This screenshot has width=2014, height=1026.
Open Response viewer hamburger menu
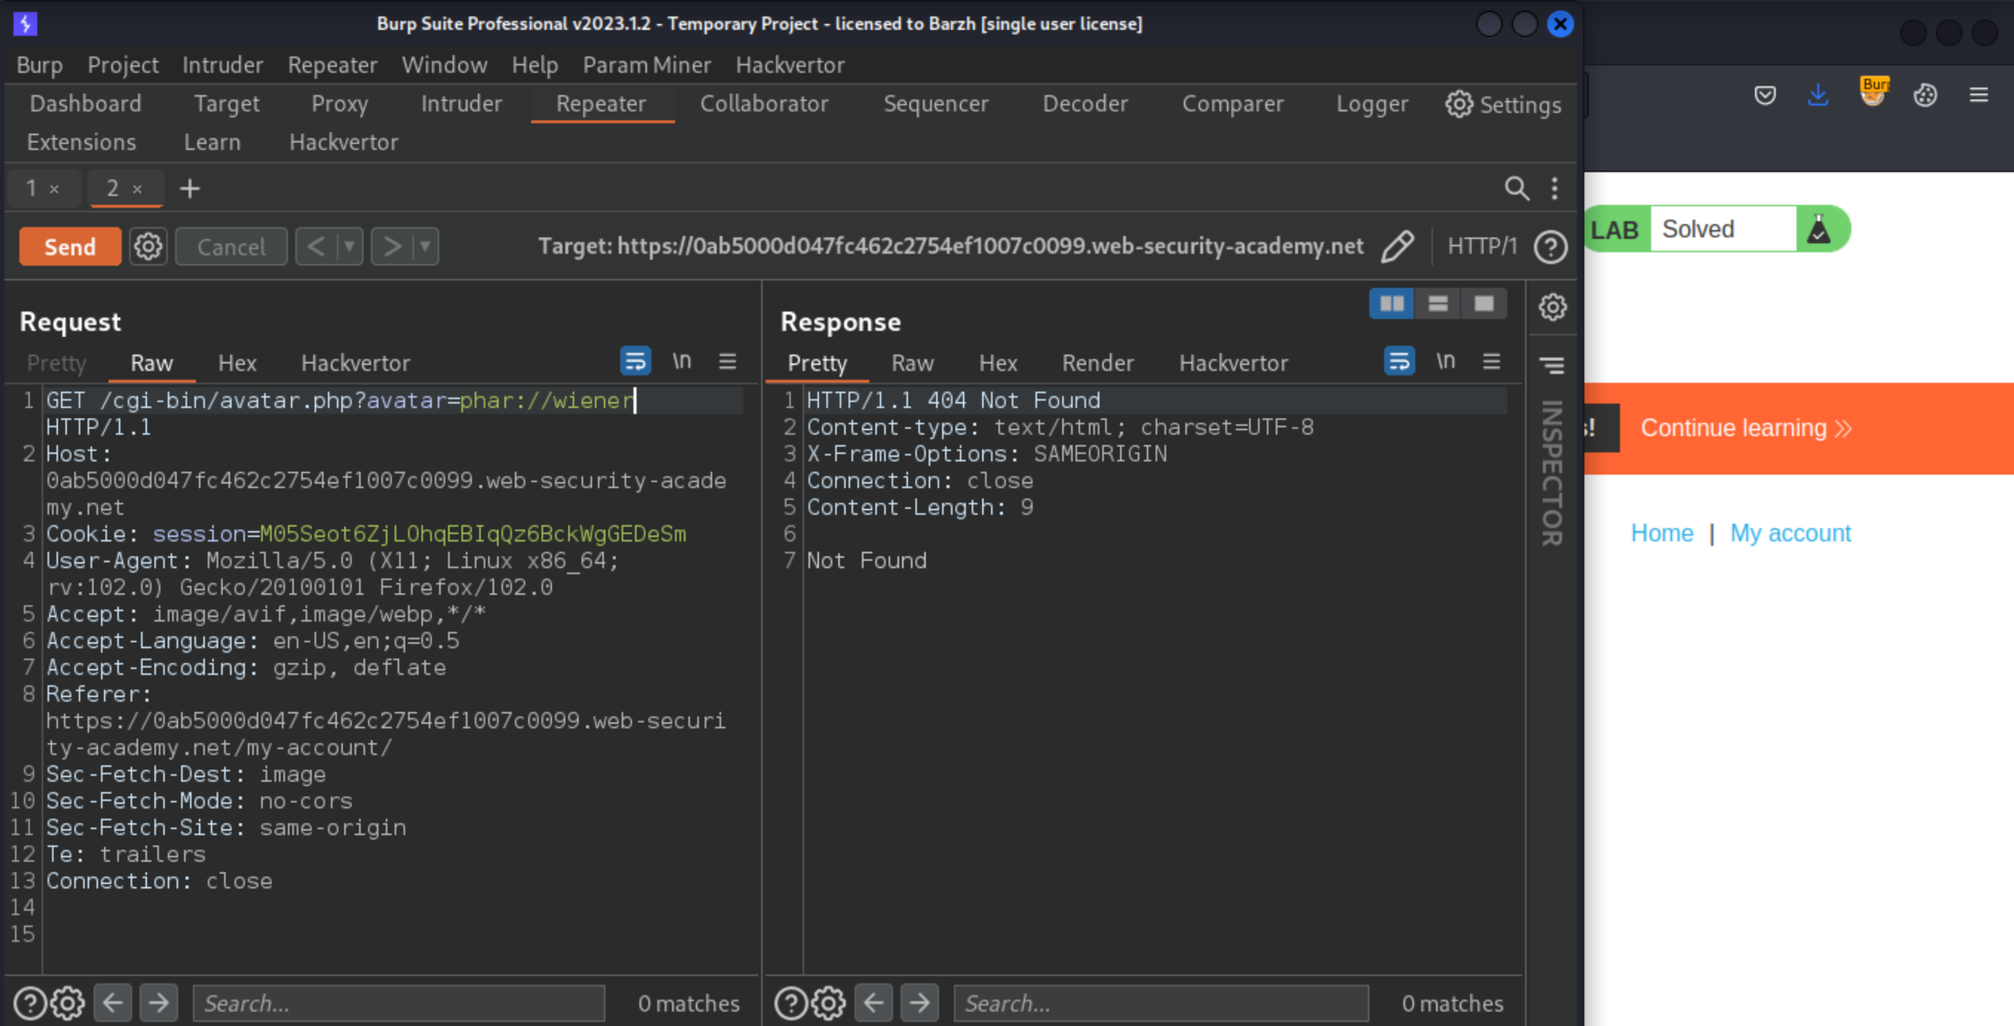click(1492, 361)
